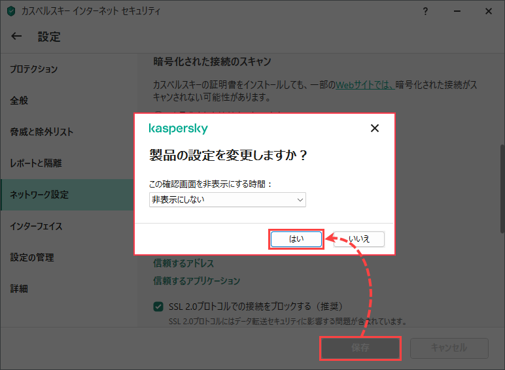Open help with the question mark icon

click(425, 12)
